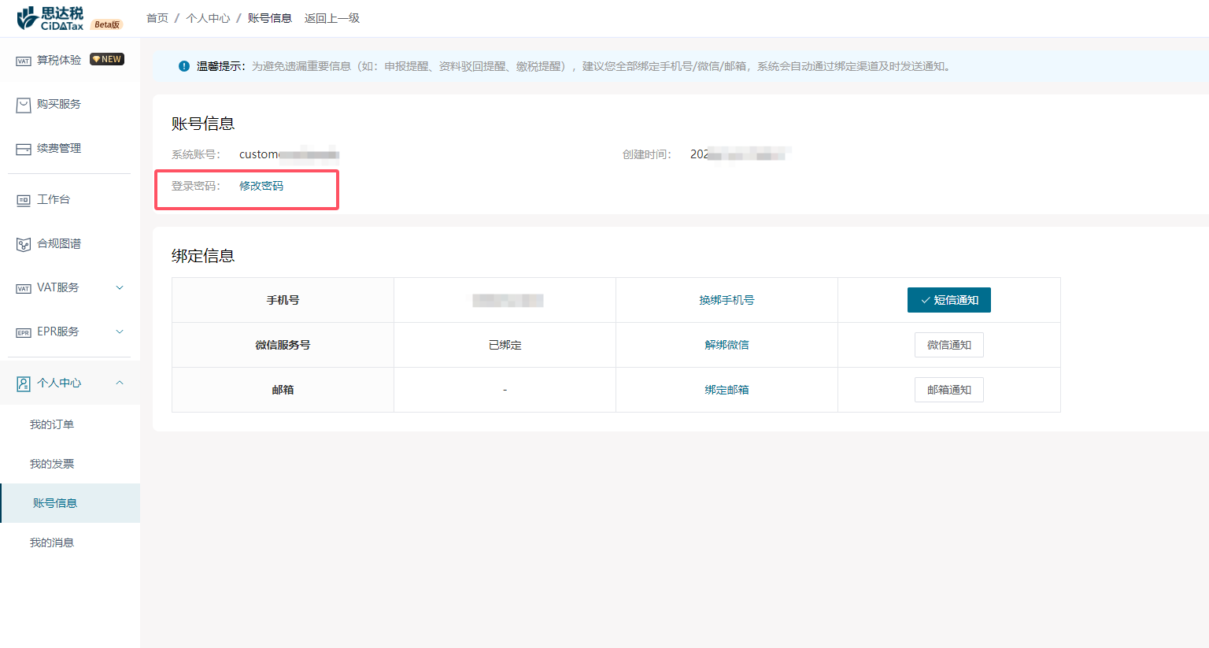Image resolution: width=1209 pixels, height=648 pixels.
Task: Expand the EPR服务 submenu chevron
Action: point(120,332)
